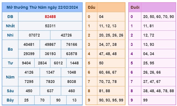Click the Bảy prize number 25
The image size is (177, 106).
point(26,100)
